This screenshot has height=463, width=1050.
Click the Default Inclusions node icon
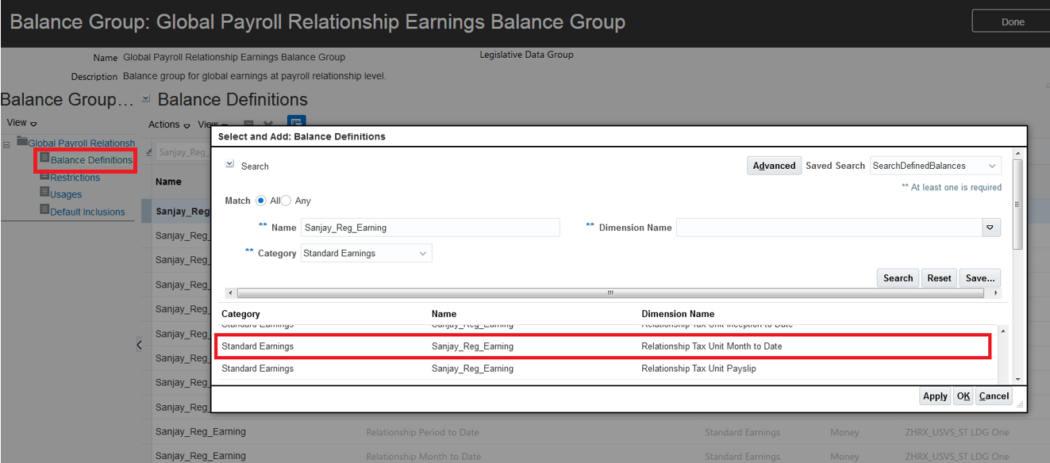(x=44, y=211)
